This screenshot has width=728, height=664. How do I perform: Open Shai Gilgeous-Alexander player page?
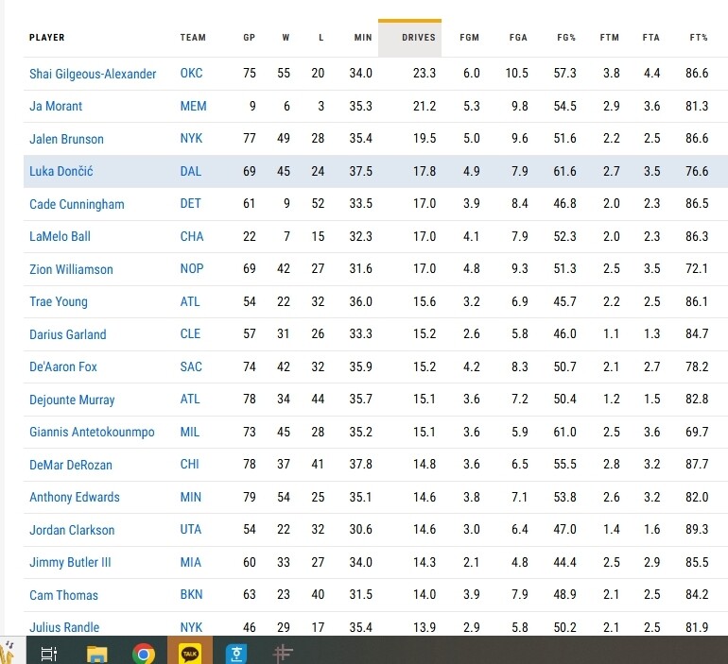(x=93, y=74)
